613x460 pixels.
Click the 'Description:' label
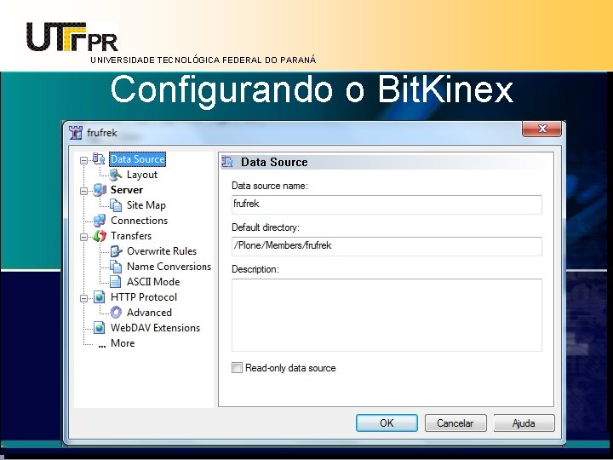tap(255, 269)
